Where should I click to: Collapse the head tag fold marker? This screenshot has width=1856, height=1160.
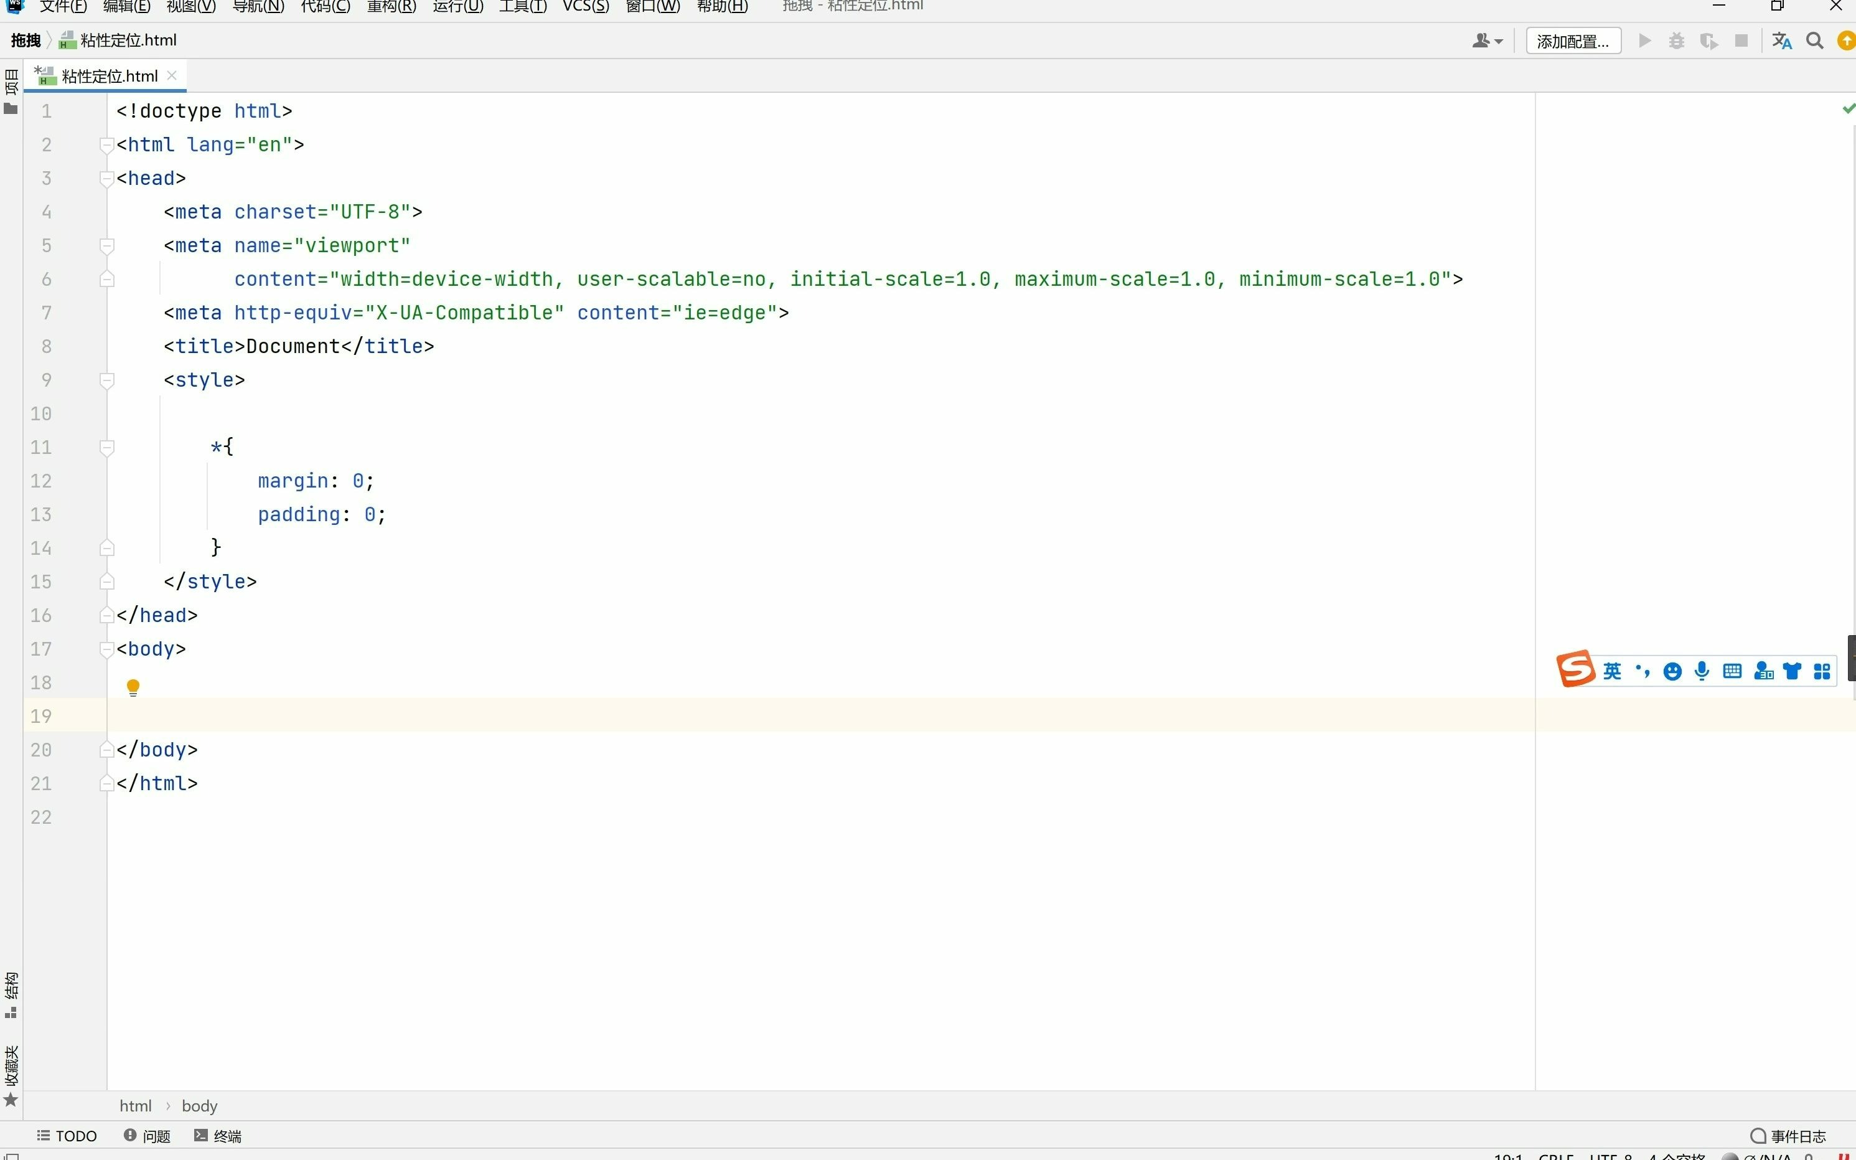click(108, 179)
